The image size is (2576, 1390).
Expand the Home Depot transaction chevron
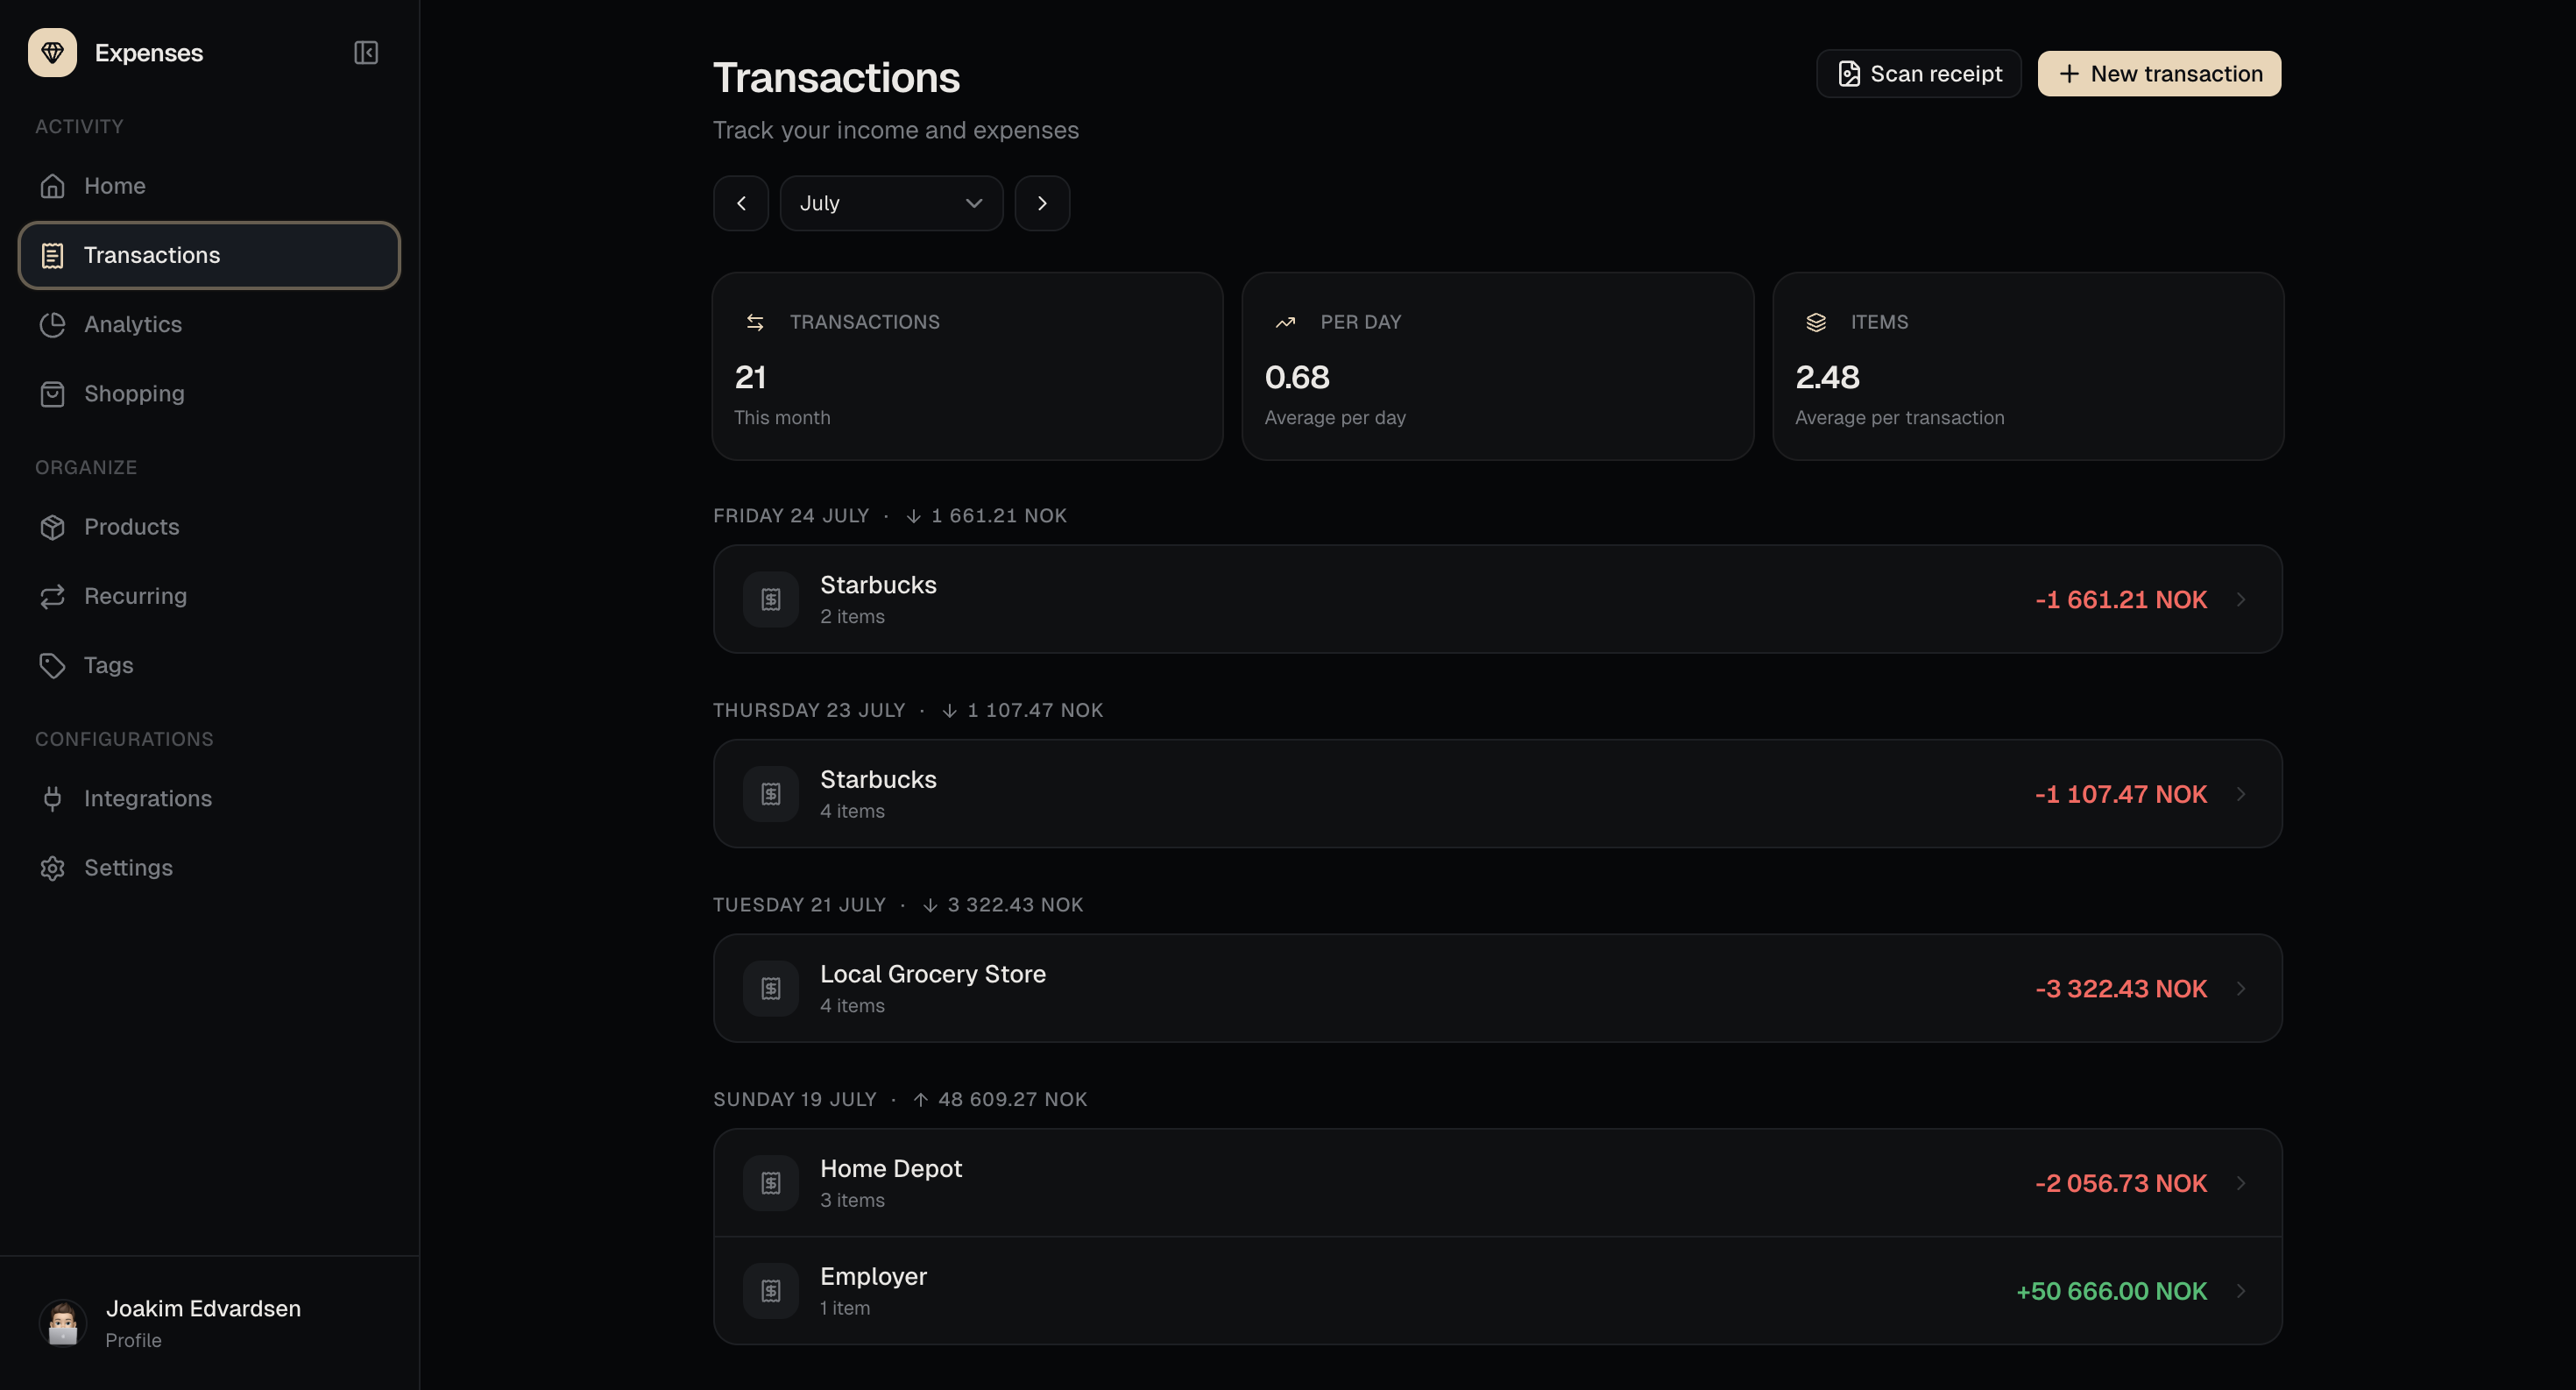point(2241,1183)
